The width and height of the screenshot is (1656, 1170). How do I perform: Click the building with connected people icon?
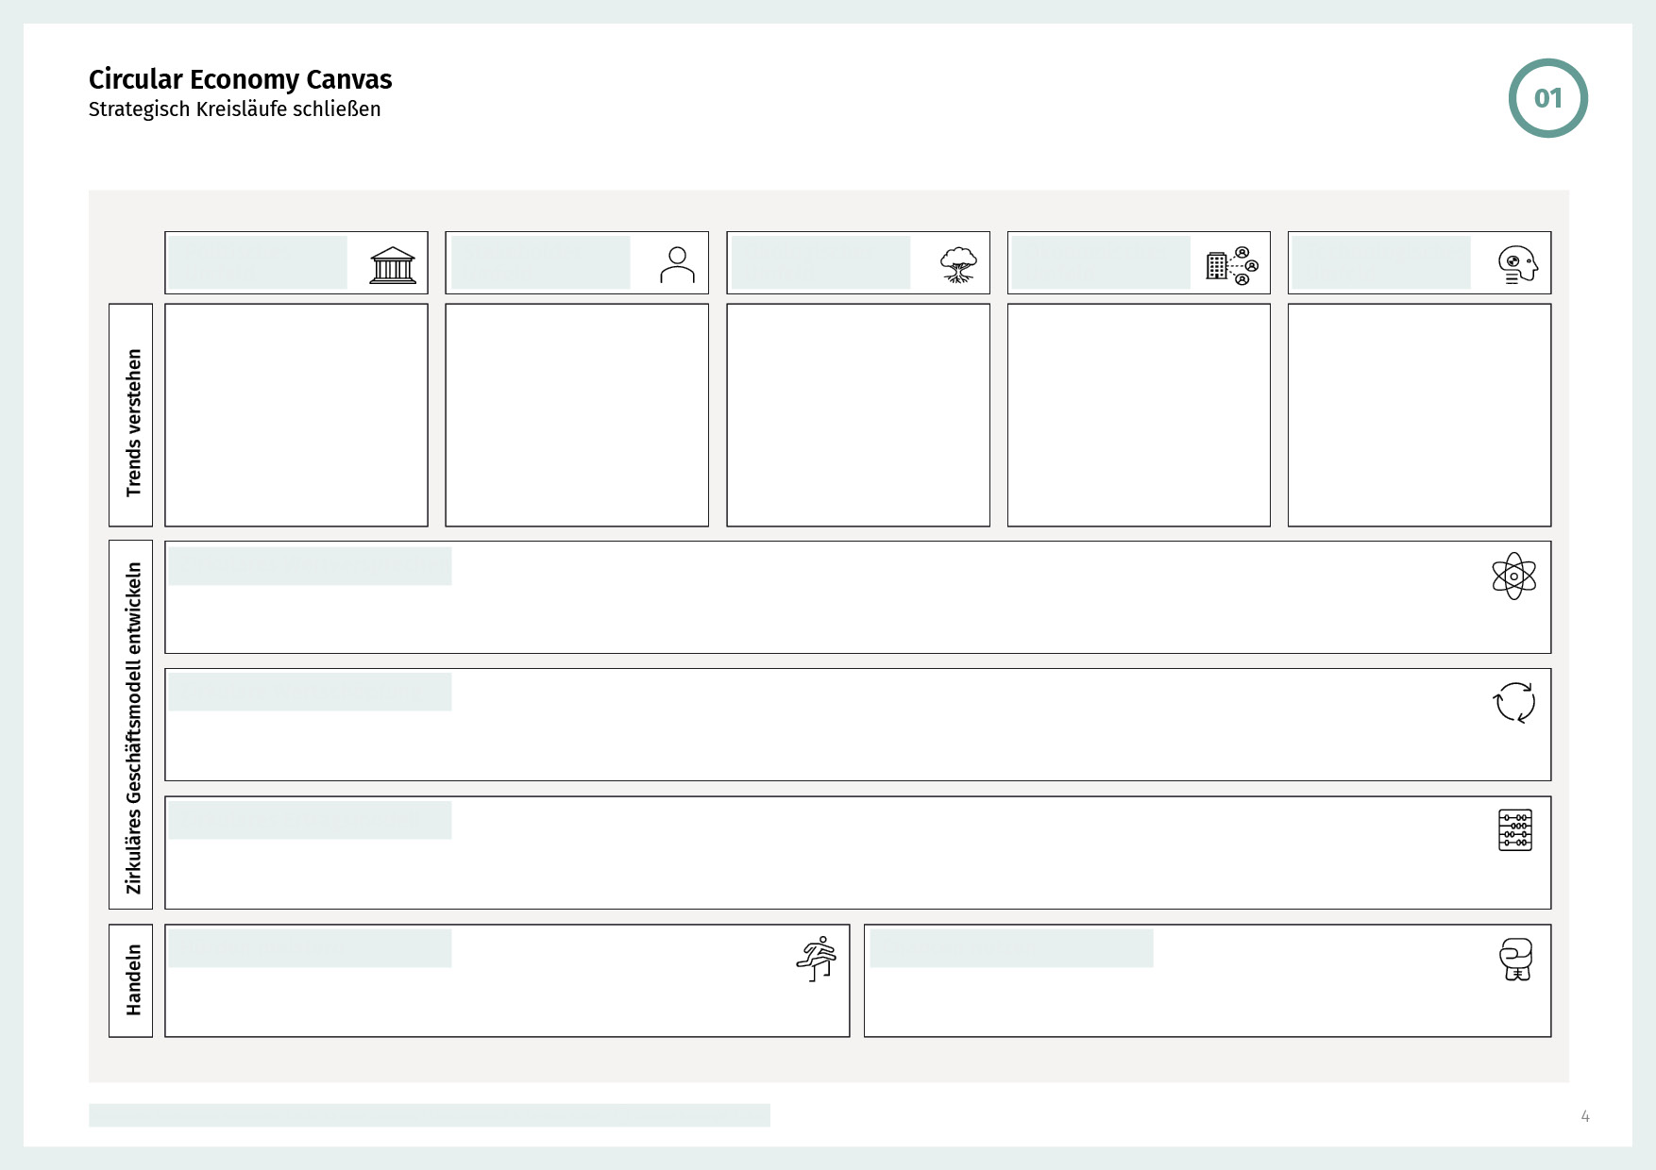[1232, 266]
